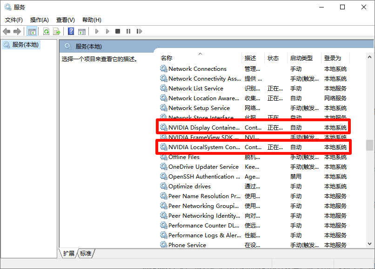The height and width of the screenshot is (269, 375).
Task: Click the Stop Service square icon
Action: click(x=118, y=31)
